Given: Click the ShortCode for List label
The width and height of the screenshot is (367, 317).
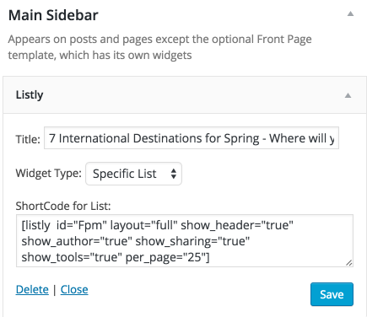Looking at the screenshot, I should 63,206.
